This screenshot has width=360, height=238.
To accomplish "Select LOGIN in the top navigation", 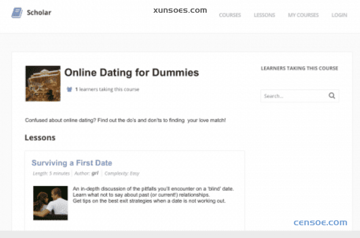I will click(339, 15).
